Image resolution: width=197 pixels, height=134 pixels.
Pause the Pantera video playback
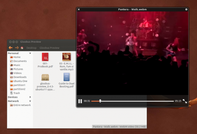pos(80,101)
